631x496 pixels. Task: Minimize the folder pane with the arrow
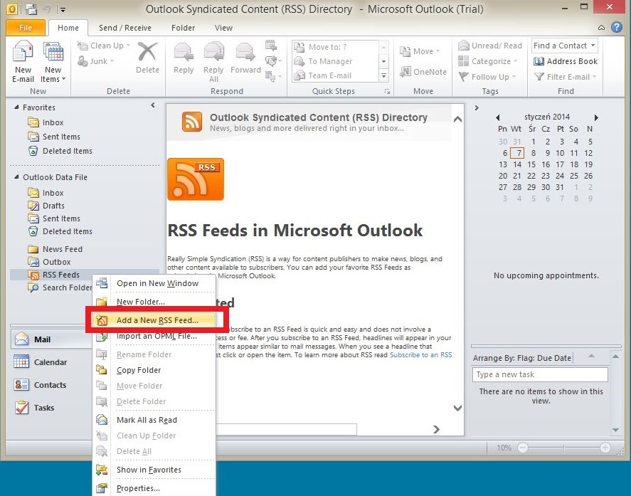click(153, 105)
